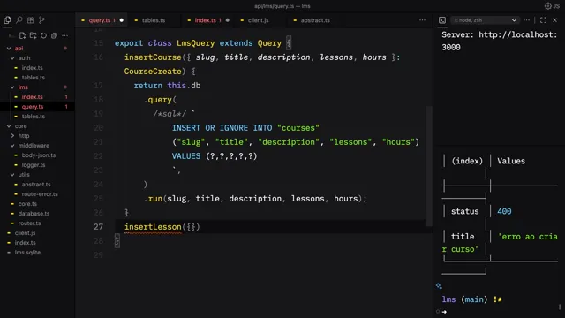Image resolution: width=565 pixels, height=318 pixels.
Task: Collapse all folders in explorer
Action: click(x=54, y=35)
